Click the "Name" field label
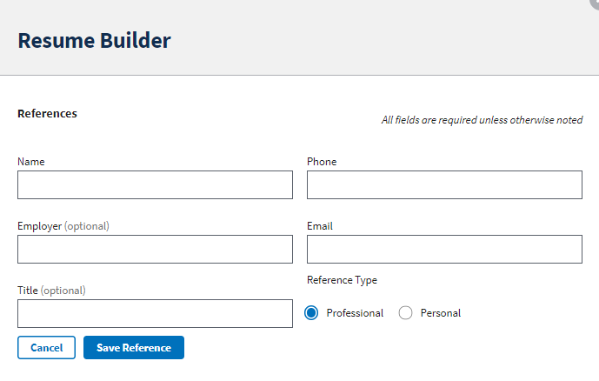This screenshot has height=381, width=599. pos(31,162)
